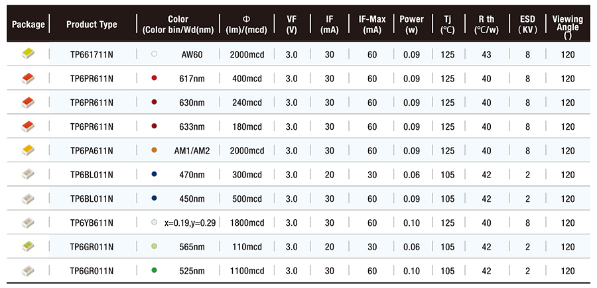The width and height of the screenshot is (597, 288).
Task: Open the TP661711N product type entry
Action: coord(92,54)
